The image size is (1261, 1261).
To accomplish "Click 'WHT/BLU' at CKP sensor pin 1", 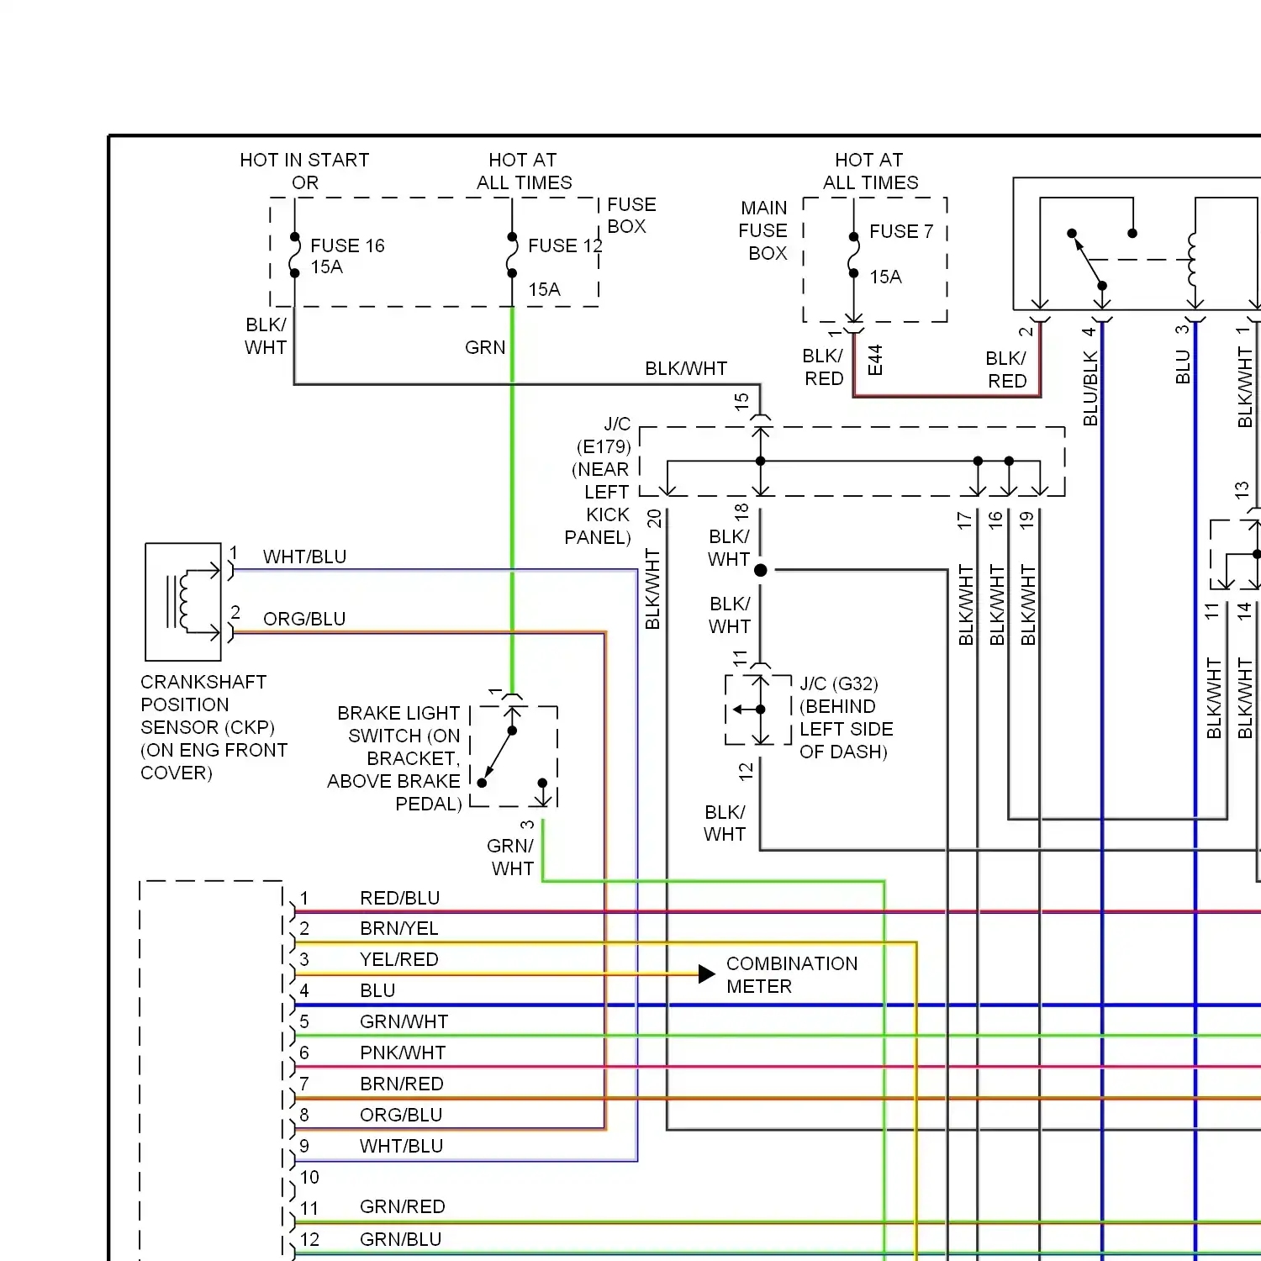I will tap(304, 557).
